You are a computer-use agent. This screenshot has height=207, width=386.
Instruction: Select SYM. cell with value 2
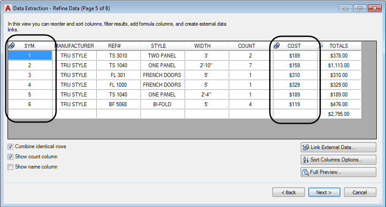pyautogui.click(x=30, y=65)
